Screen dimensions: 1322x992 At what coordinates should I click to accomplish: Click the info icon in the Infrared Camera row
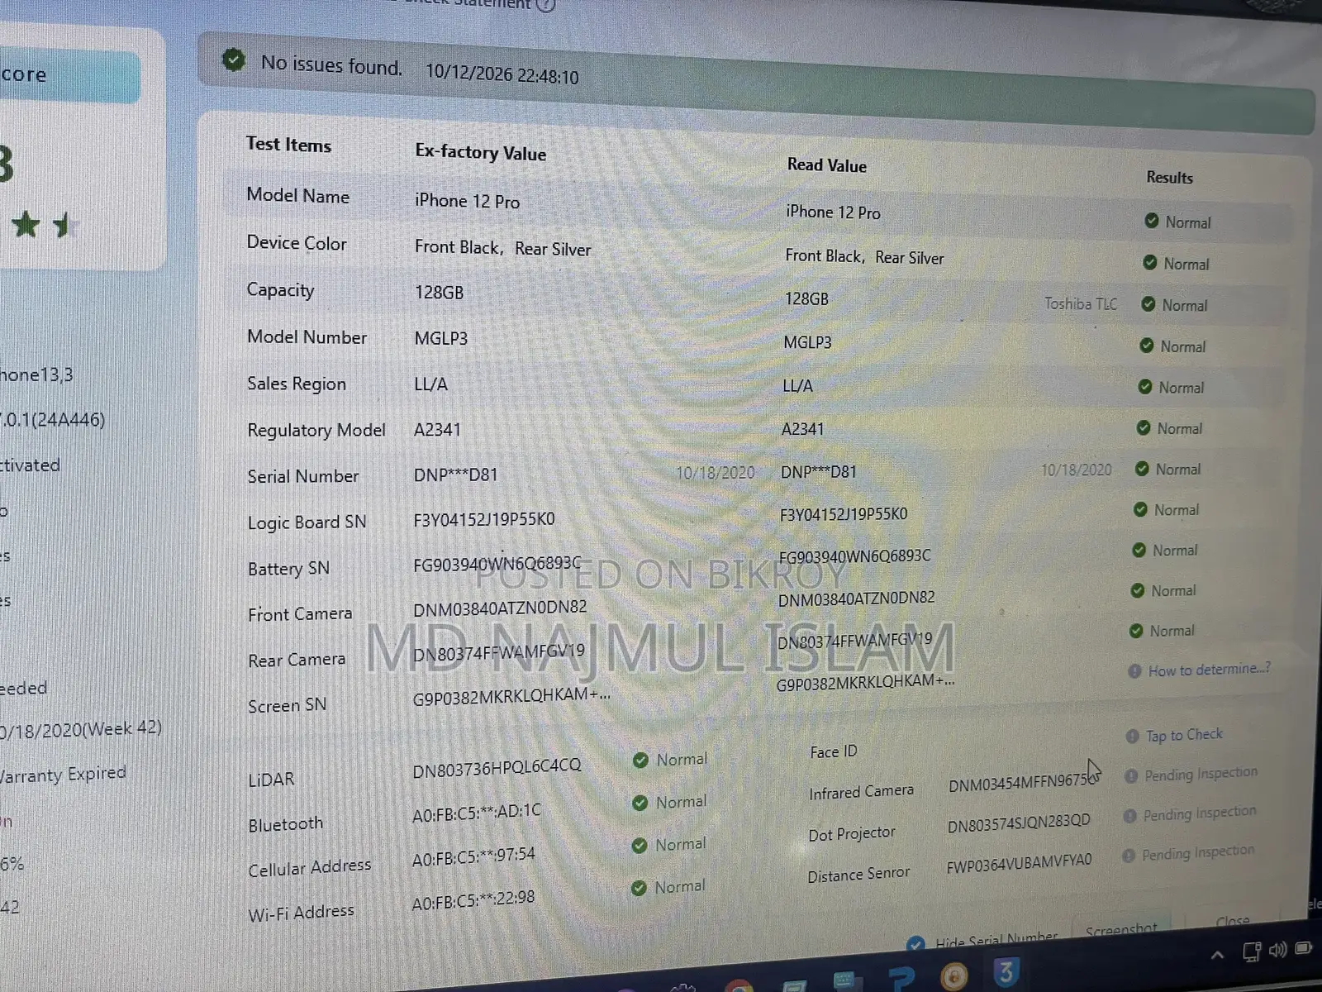coord(1130,776)
